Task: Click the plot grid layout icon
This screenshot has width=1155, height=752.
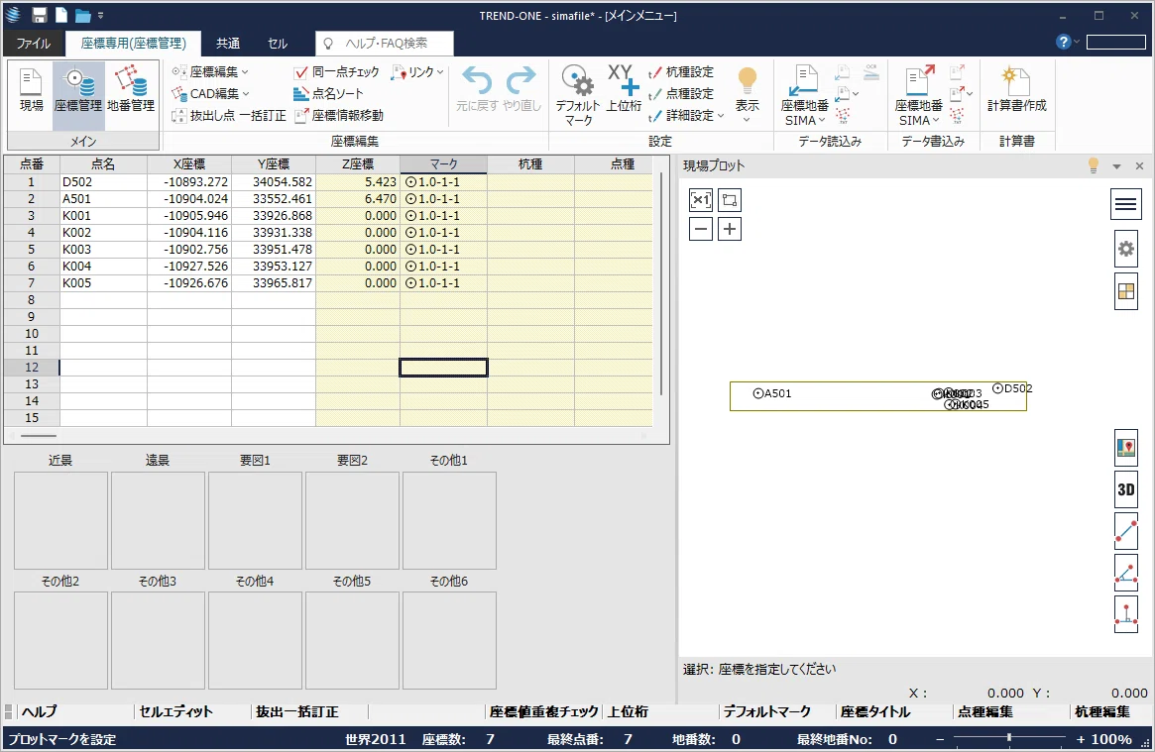Action: click(1125, 291)
